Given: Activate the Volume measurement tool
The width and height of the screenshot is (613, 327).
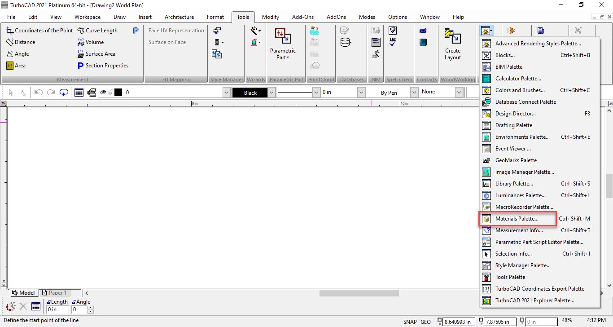Looking at the screenshot, I should pos(90,42).
